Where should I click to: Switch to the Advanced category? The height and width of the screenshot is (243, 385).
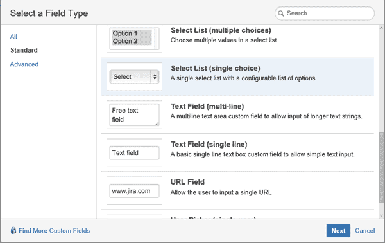(x=24, y=64)
